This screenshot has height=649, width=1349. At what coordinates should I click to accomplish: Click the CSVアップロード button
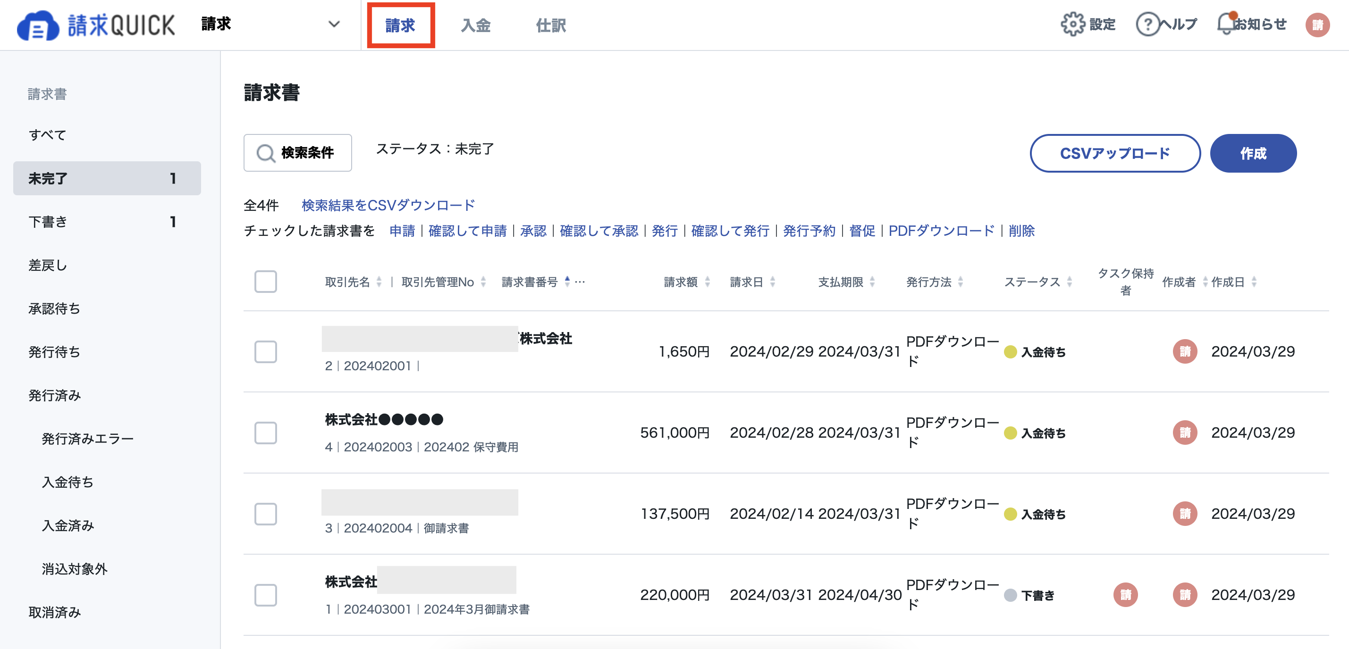pos(1115,153)
